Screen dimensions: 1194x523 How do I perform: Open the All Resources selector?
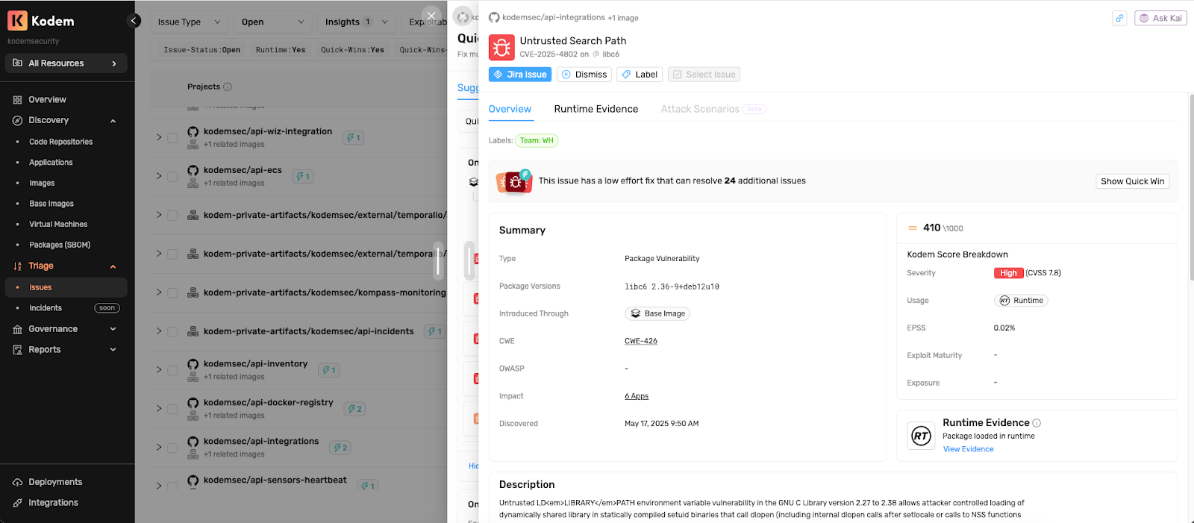[66, 63]
